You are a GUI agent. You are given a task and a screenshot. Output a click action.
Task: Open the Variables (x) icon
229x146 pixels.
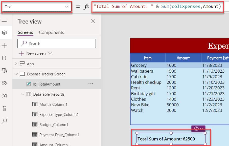[4, 96]
